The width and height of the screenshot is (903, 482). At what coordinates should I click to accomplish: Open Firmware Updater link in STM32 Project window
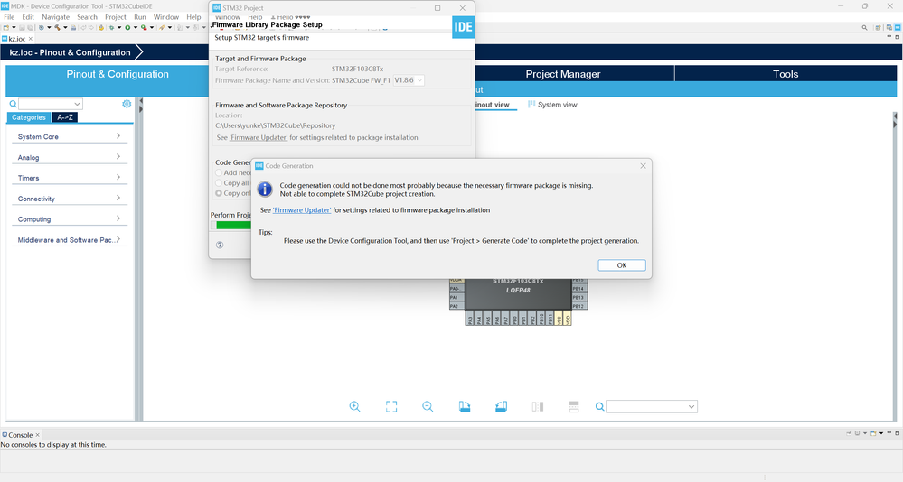click(259, 137)
